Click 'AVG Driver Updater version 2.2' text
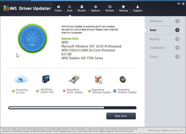This screenshot has width=186, height=134. (x=165, y=131)
